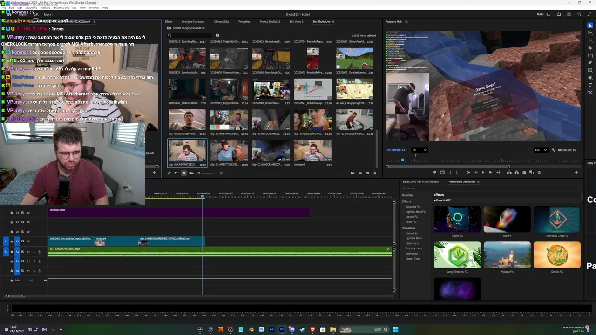Toggle A3 track targeting button
This screenshot has width=596, height=335.
(x=17, y=270)
